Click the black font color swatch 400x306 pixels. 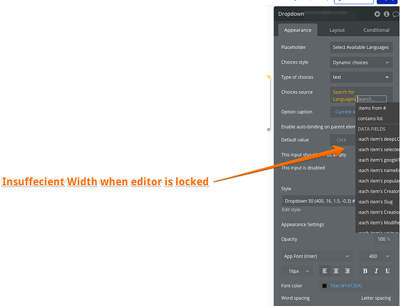pos(325,286)
